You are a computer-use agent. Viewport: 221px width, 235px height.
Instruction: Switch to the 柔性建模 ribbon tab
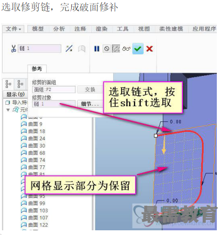pos(171,29)
